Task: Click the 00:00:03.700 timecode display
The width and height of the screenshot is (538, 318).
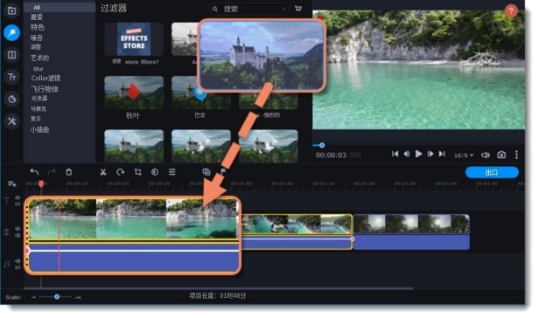Action: [338, 156]
